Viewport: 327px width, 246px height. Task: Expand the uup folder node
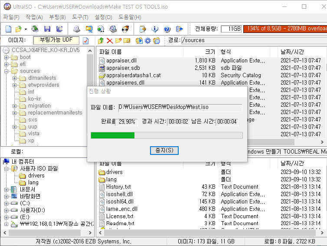coord(14,127)
